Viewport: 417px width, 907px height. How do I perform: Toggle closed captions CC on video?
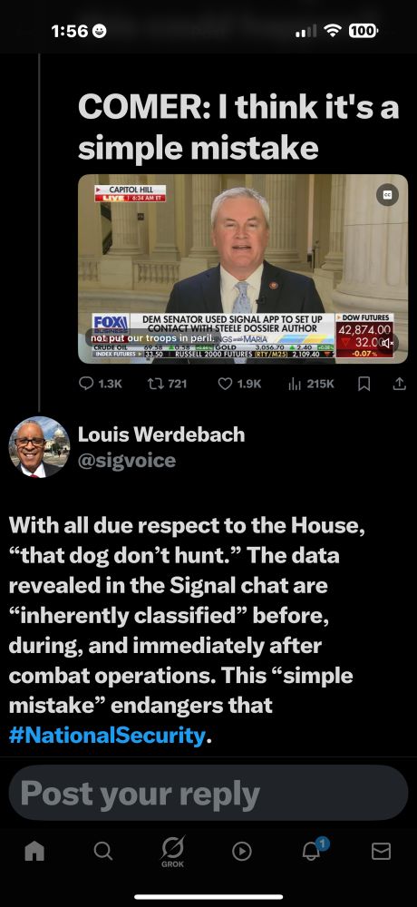tap(387, 195)
